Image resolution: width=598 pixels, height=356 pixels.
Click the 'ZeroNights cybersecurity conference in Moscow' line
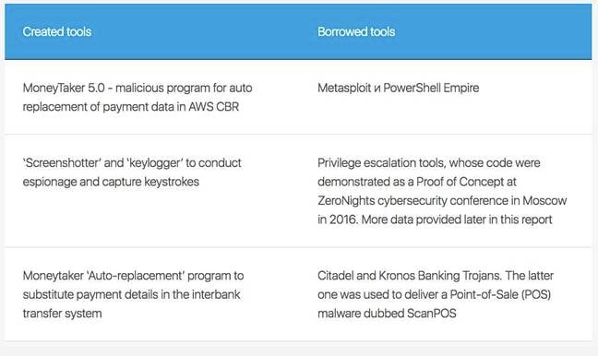442,200
